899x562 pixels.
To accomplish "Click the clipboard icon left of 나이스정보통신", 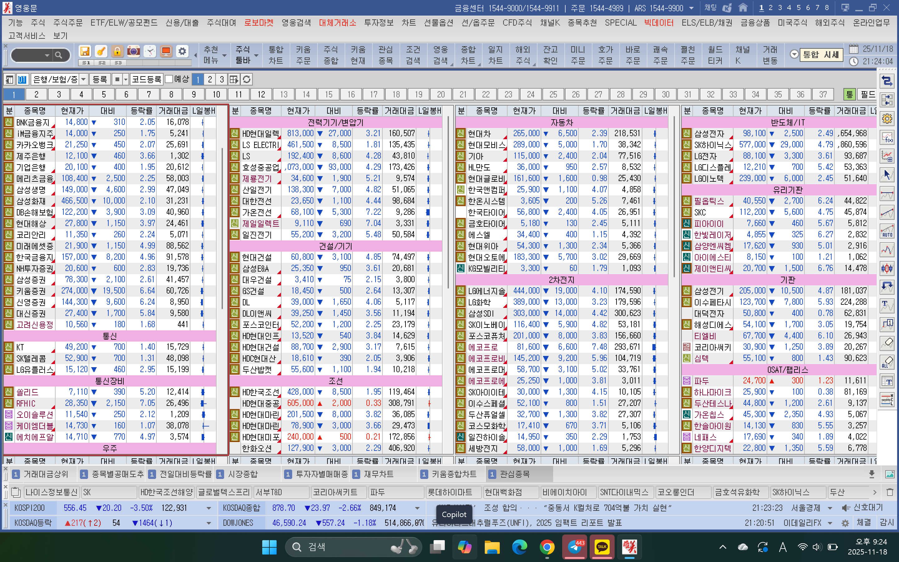I will pos(16,492).
